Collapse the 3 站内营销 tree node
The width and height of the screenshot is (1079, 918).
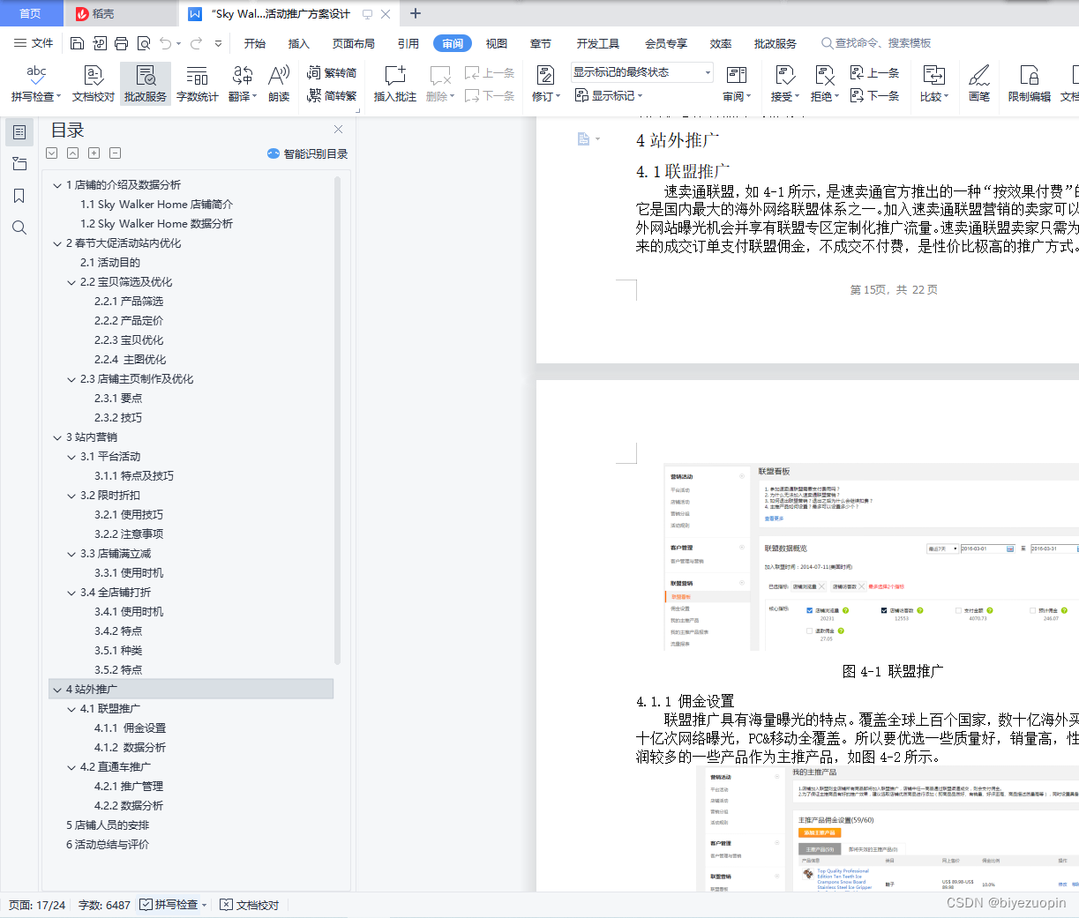click(57, 437)
